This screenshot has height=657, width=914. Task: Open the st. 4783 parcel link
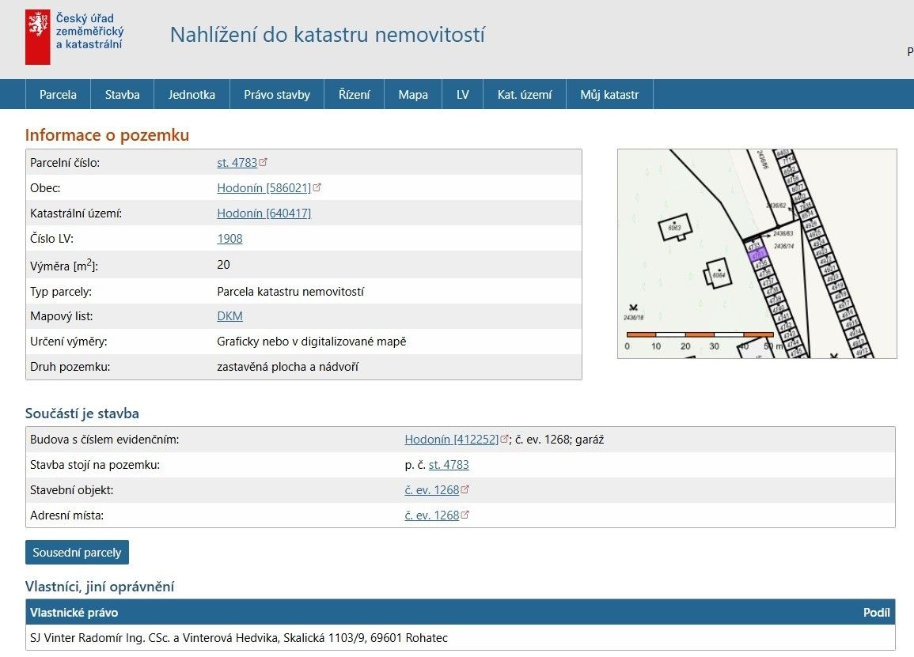[x=235, y=163]
